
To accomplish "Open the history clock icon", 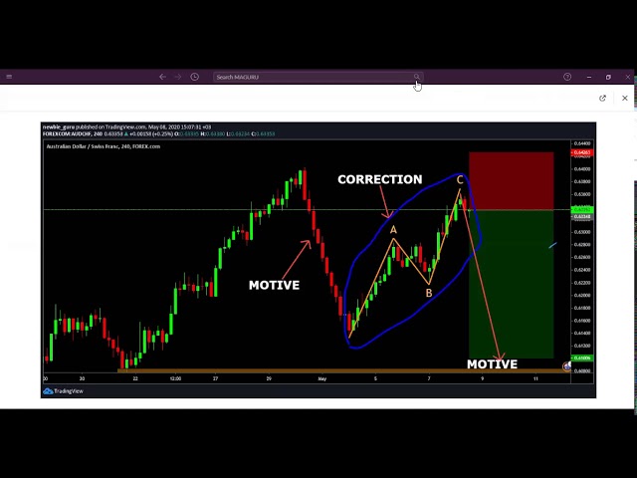I will click(x=195, y=77).
